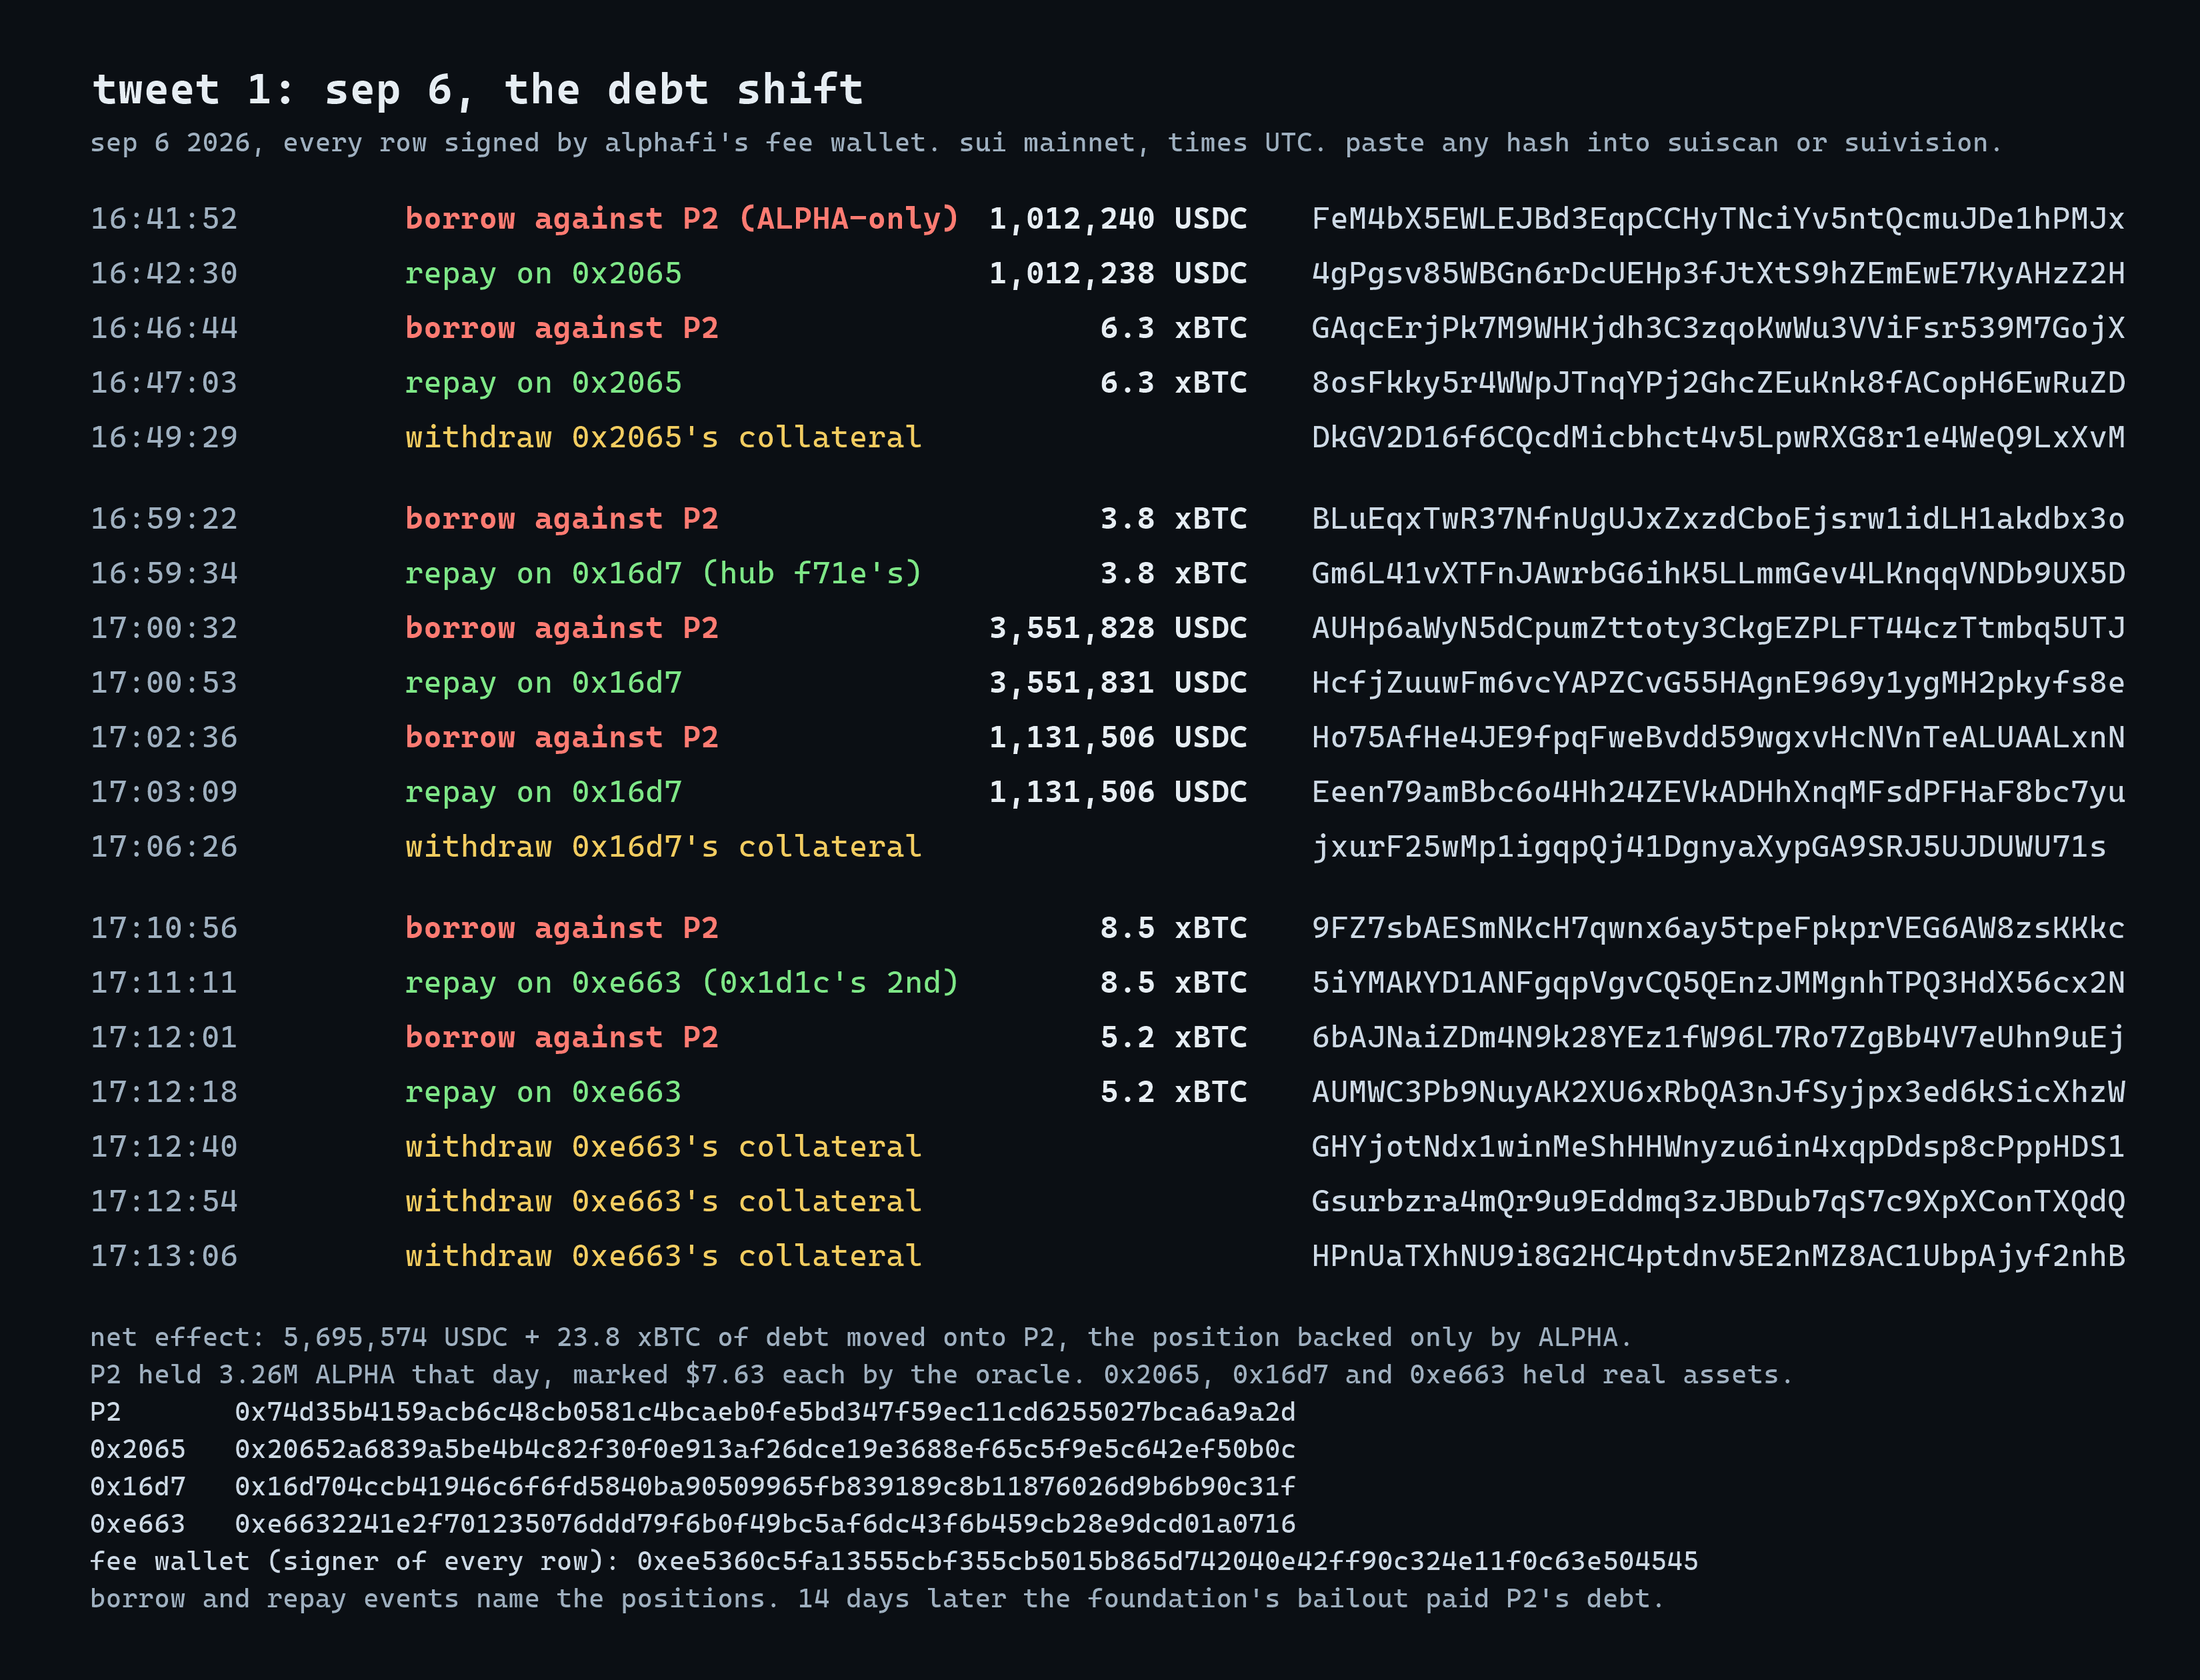
Task: Click the 16:42:30 "repay on 0x2065" label
Action: [543, 274]
